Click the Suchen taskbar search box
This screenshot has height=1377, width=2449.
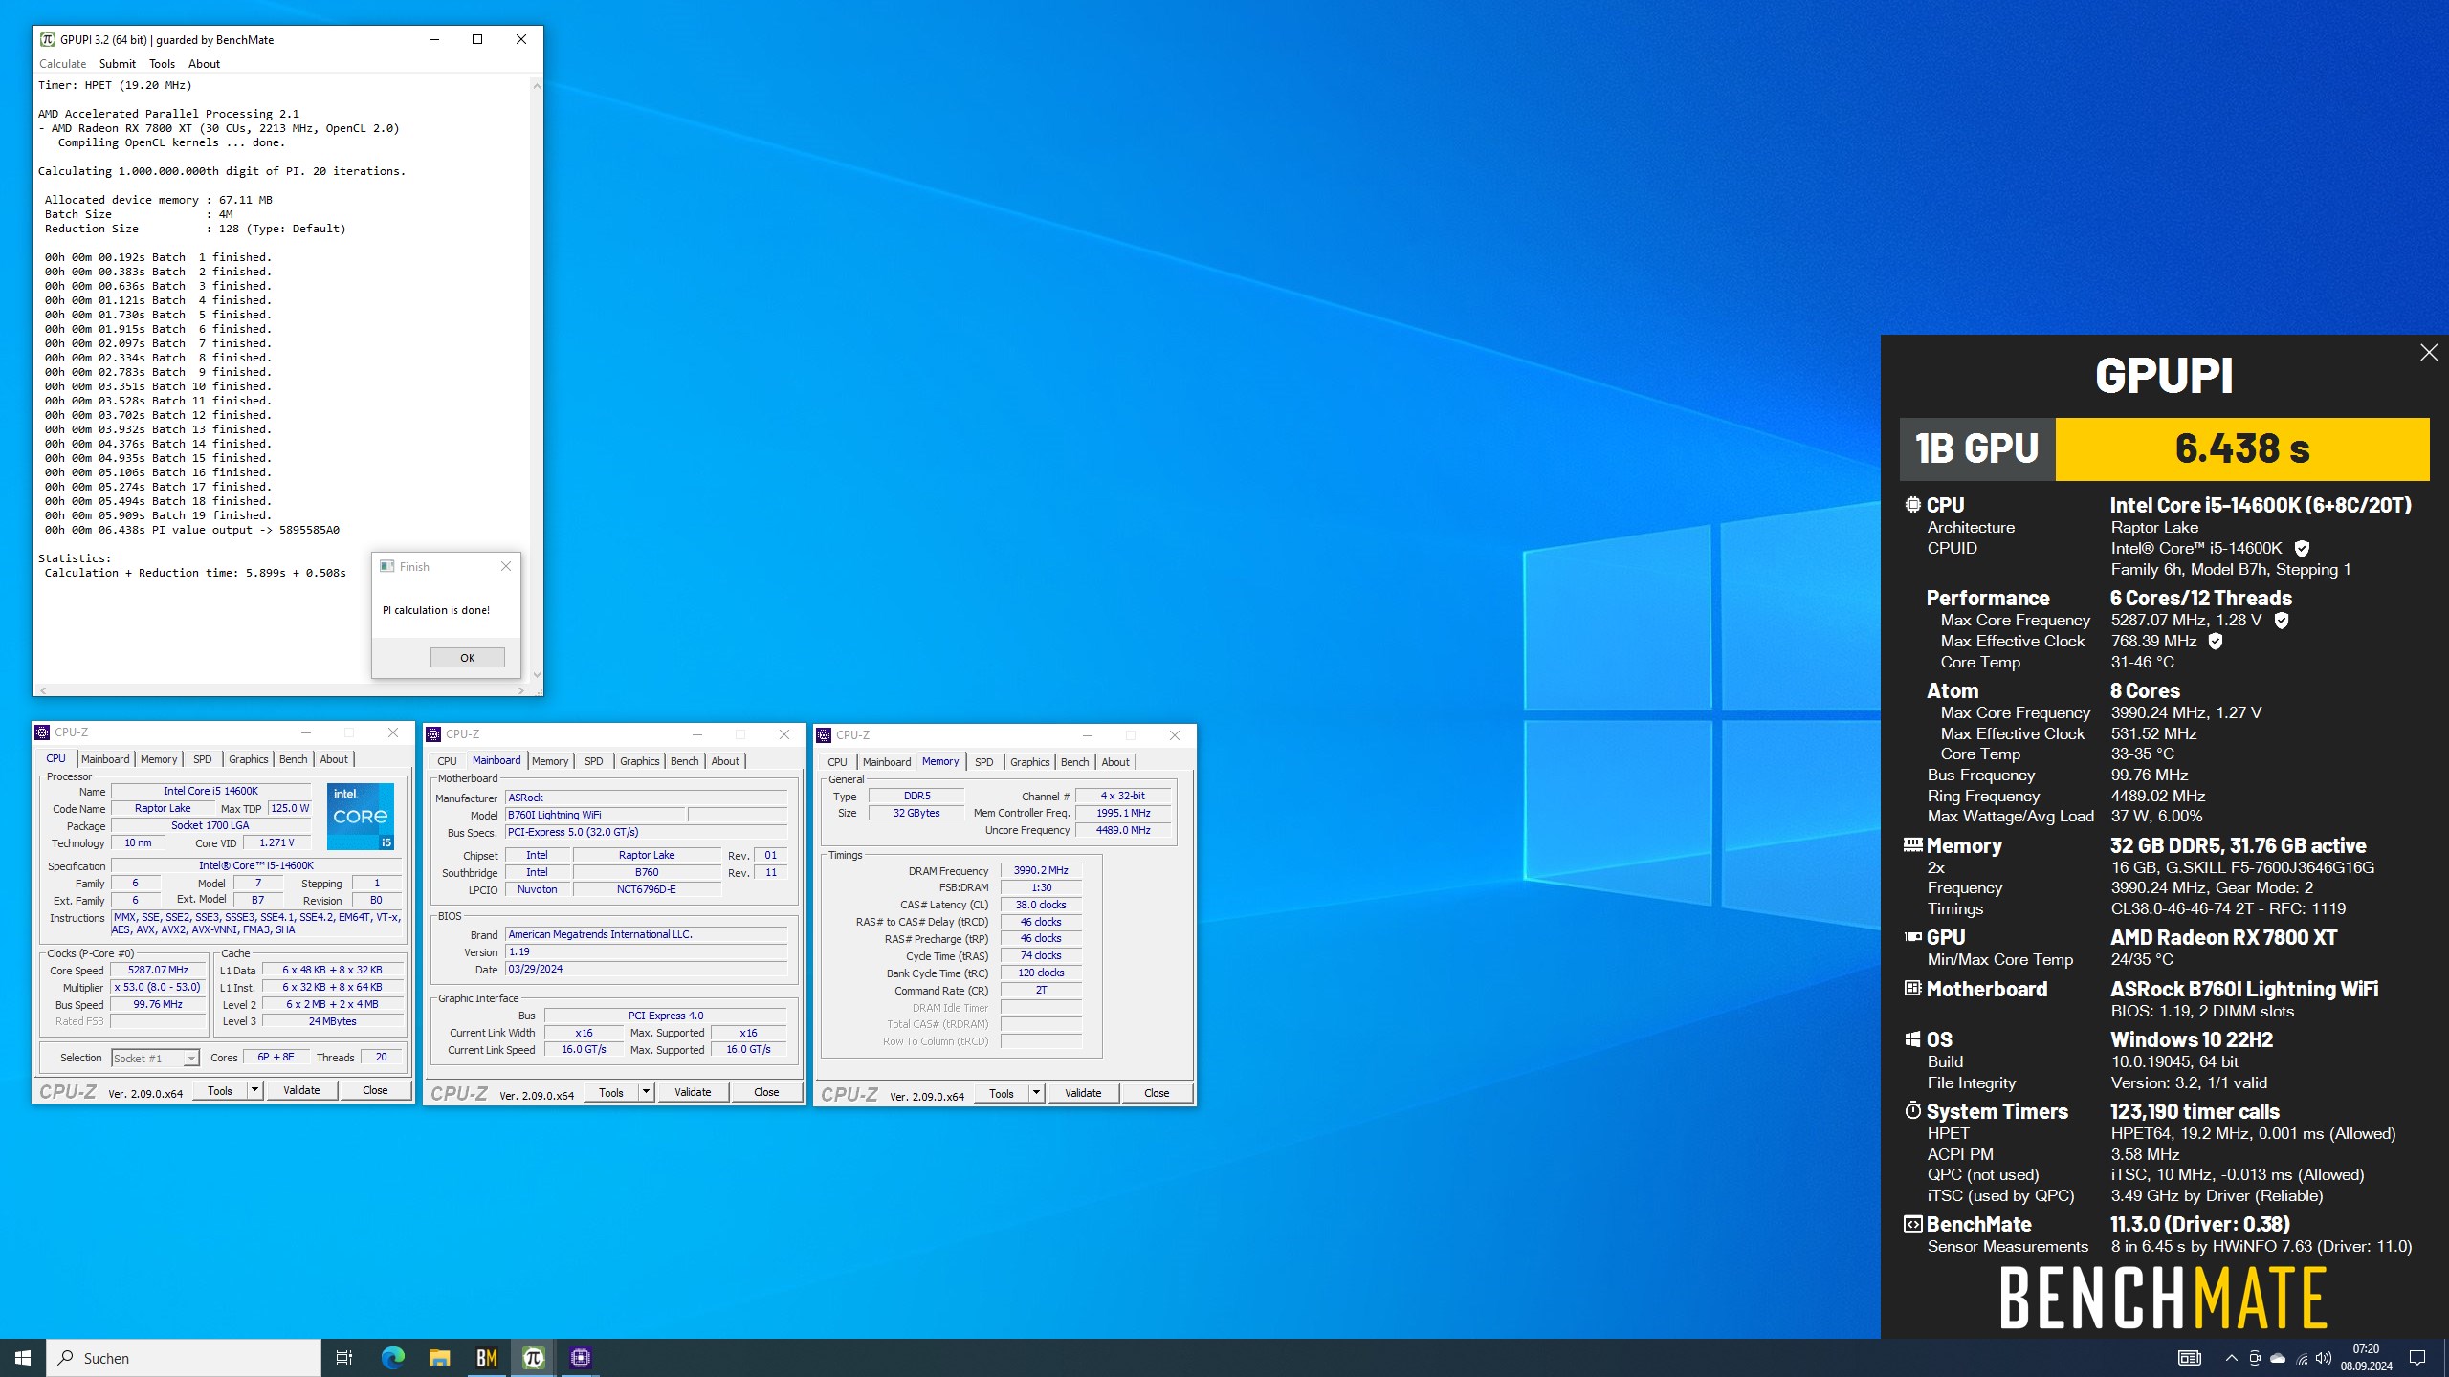click(x=184, y=1358)
